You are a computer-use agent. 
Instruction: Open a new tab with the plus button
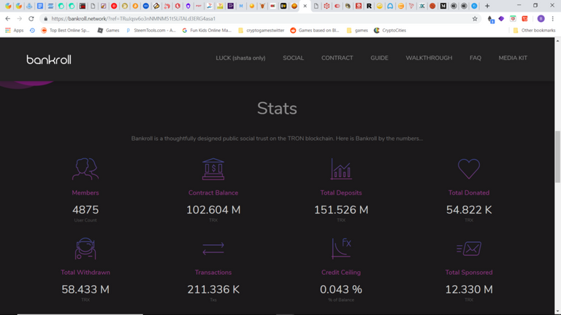(487, 6)
